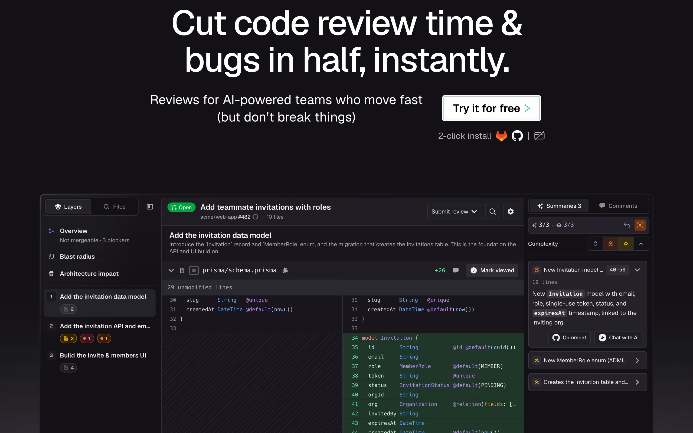The width and height of the screenshot is (693, 433).
Task: Click the 2 files badge on layer 1
Action: [x=68, y=309]
